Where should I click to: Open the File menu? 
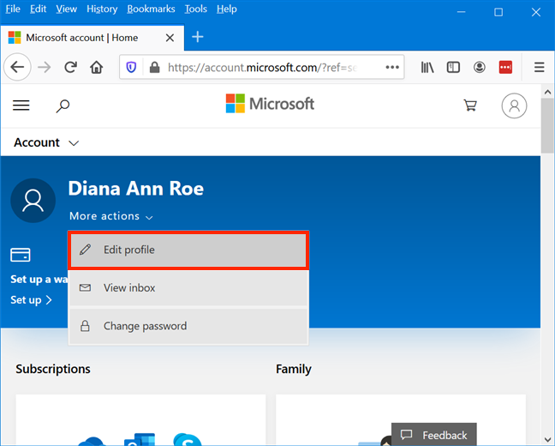[13, 9]
